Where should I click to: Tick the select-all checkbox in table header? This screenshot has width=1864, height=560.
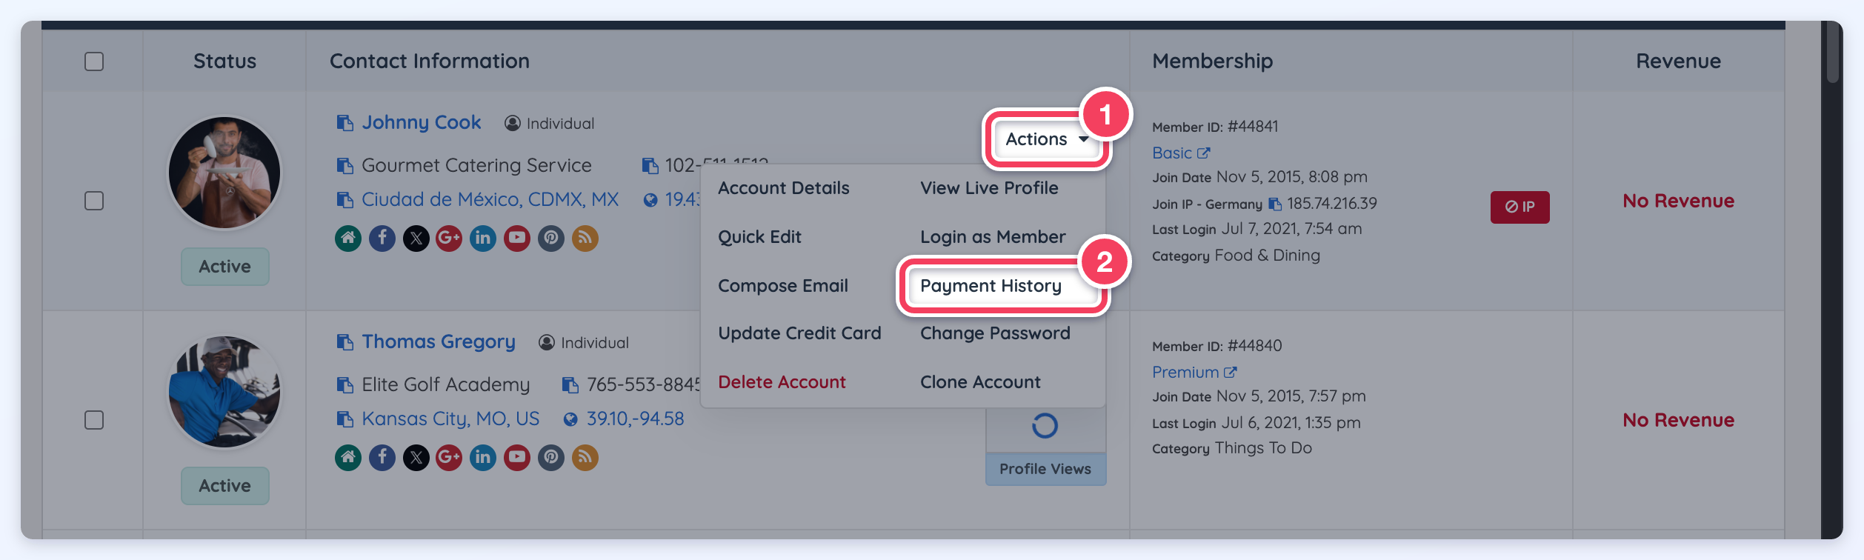pos(94,61)
